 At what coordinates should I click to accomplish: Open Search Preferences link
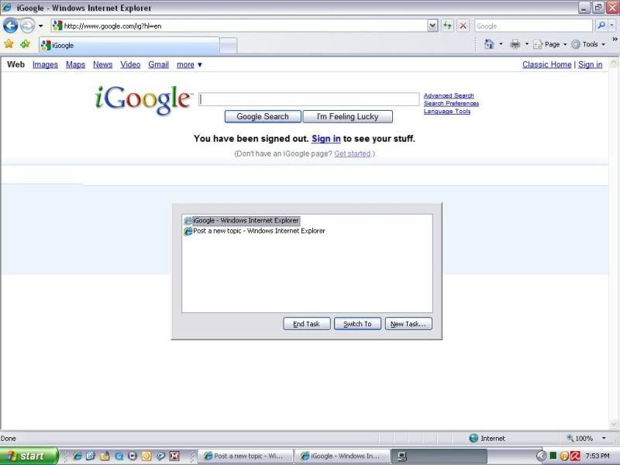pos(451,104)
